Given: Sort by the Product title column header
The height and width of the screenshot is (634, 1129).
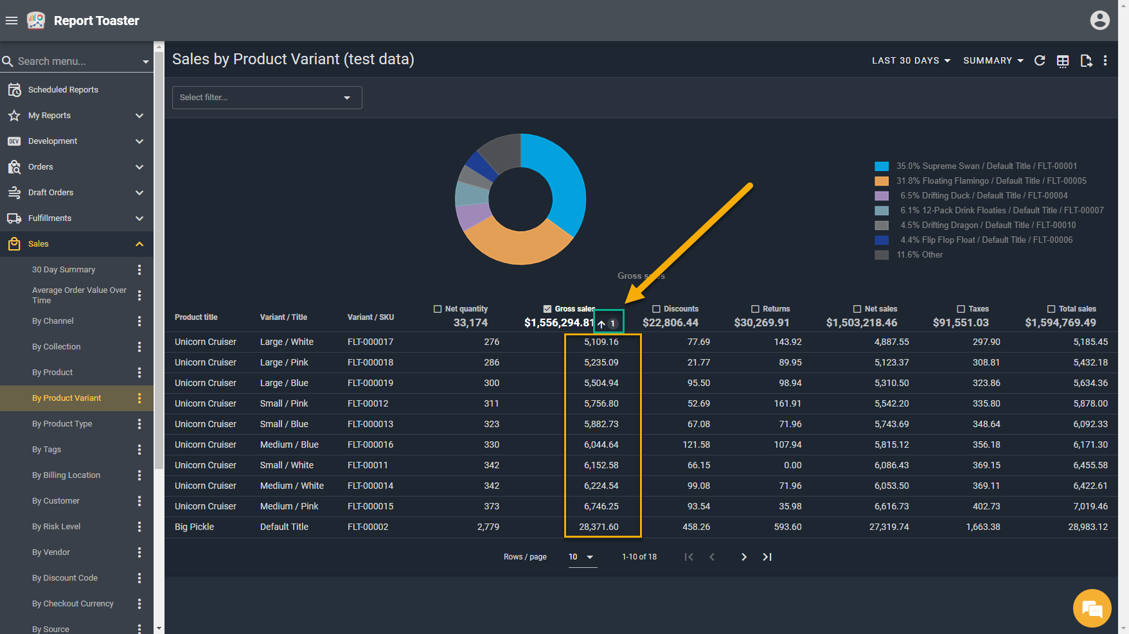Looking at the screenshot, I should [x=196, y=317].
